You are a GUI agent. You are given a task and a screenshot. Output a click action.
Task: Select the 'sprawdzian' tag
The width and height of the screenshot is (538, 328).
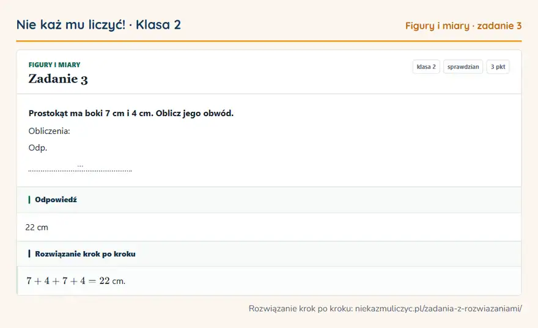tap(463, 67)
